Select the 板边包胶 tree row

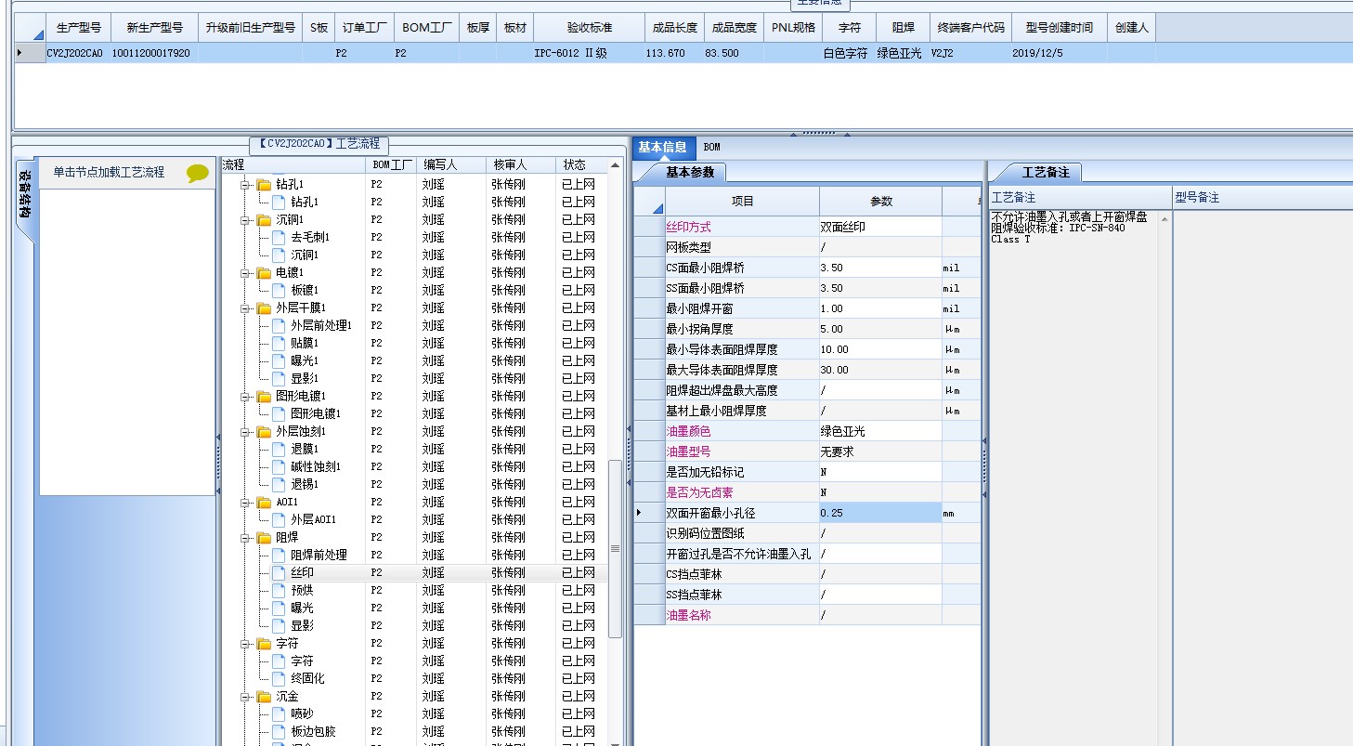(415, 732)
